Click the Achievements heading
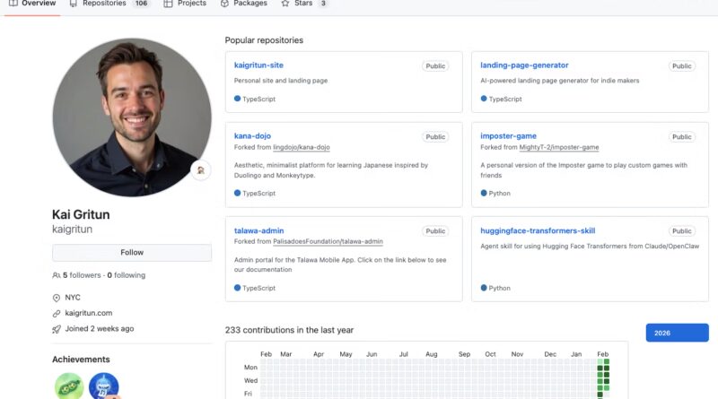This screenshot has width=718, height=399. coord(81,360)
